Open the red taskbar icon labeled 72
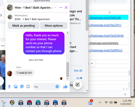This screenshot has height=107, width=135. pyautogui.click(x=29, y=103)
